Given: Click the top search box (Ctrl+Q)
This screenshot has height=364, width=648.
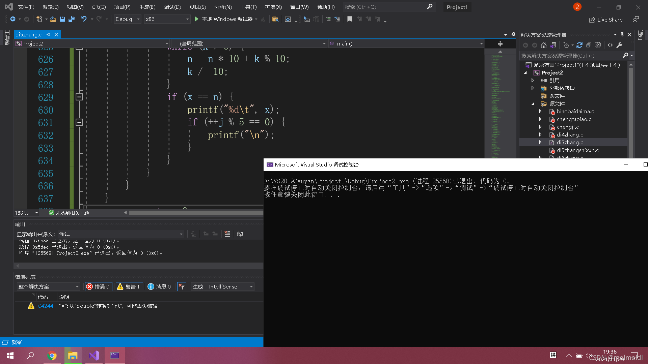Looking at the screenshot, I should [389, 7].
